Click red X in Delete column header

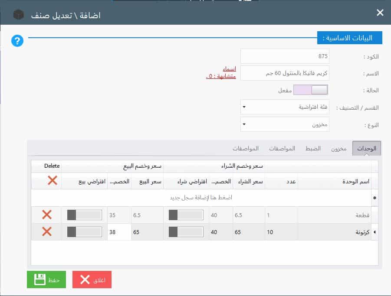click(x=53, y=180)
